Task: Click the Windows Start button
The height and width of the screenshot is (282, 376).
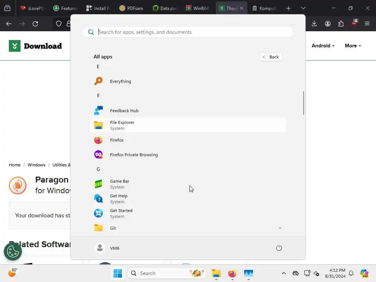Action: coord(118,273)
